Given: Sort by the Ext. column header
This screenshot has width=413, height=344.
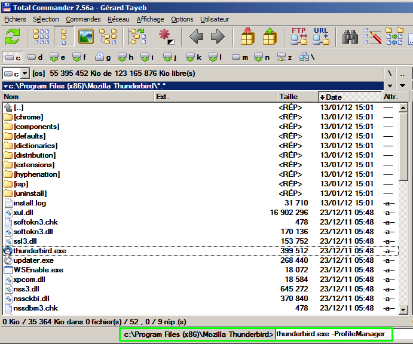Looking at the screenshot, I should click(215, 97).
